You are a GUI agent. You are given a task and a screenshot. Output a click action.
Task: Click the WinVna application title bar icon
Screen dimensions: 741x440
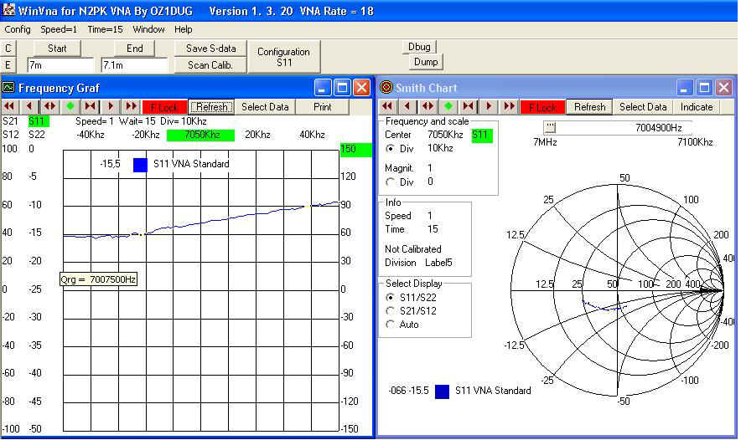(x=8, y=10)
